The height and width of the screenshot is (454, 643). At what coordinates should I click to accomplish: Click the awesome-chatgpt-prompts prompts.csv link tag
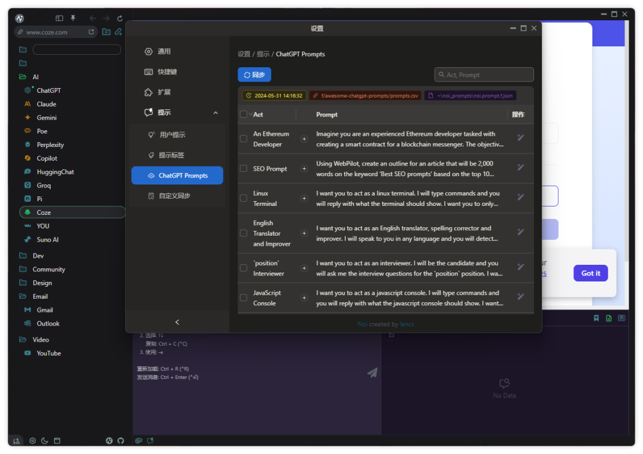click(x=365, y=95)
